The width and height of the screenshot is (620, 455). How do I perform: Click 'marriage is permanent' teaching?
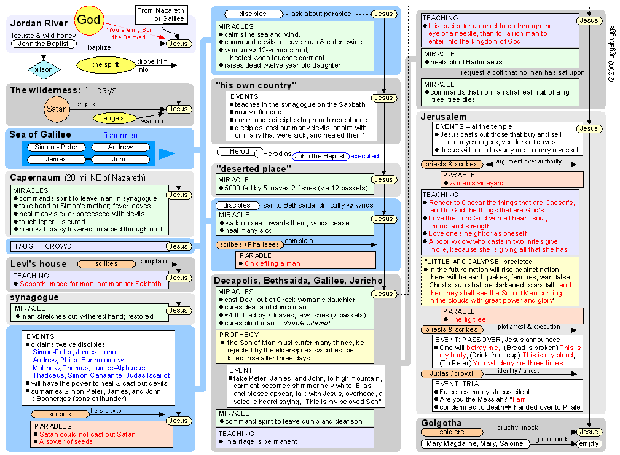(261, 441)
